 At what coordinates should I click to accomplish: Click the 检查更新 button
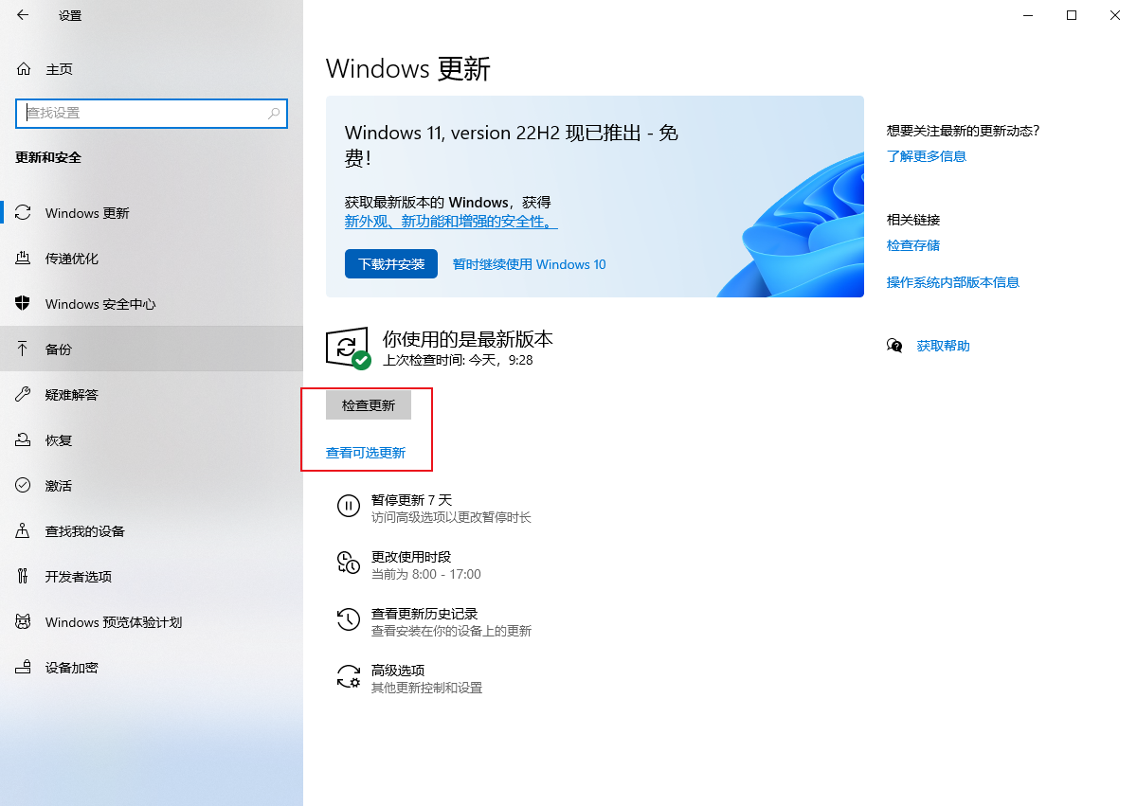pos(368,404)
